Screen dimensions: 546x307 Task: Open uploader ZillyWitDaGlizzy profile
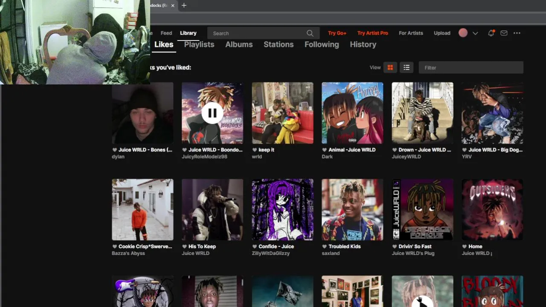270,253
